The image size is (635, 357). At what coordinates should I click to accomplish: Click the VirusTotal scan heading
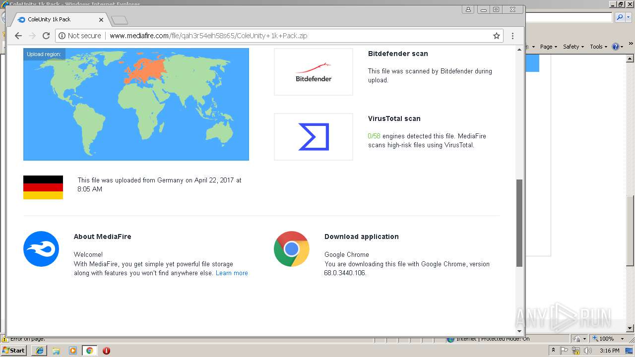(x=394, y=119)
